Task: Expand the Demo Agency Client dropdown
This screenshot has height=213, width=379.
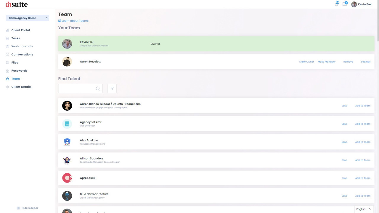Action: [x=28, y=18]
